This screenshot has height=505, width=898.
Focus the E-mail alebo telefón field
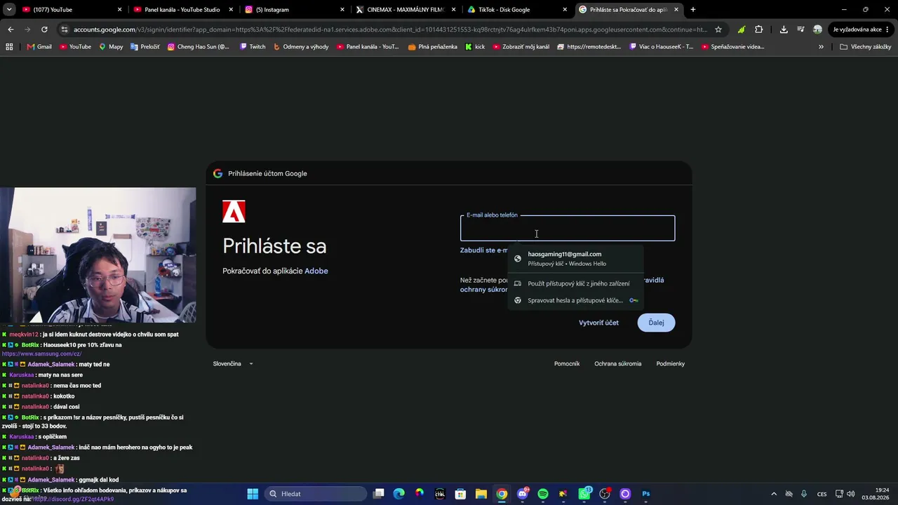[568, 229]
